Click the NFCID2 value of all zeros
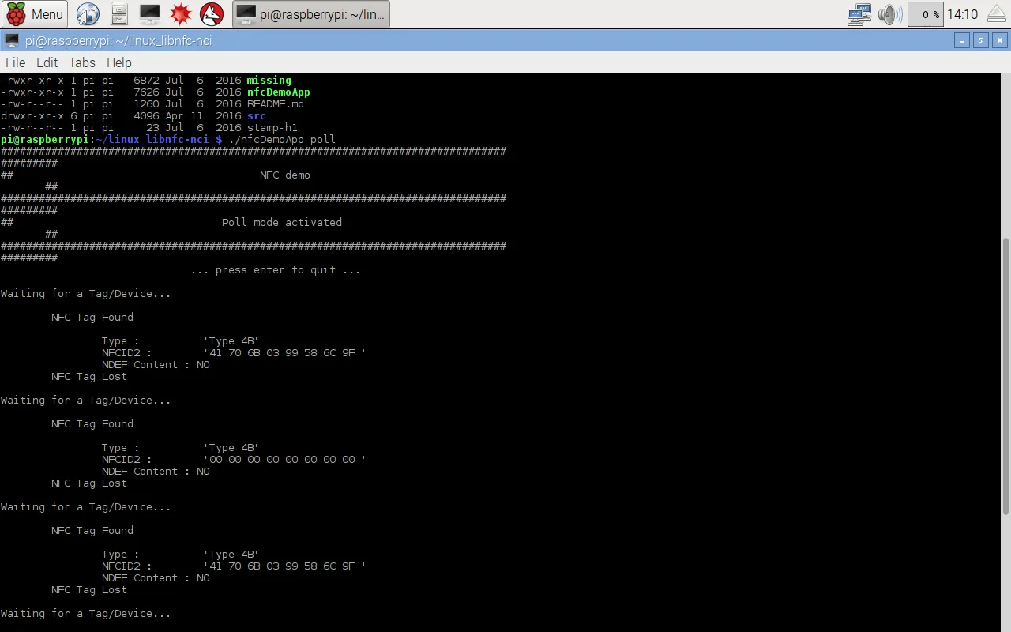This screenshot has height=632, width=1011. tap(284, 459)
